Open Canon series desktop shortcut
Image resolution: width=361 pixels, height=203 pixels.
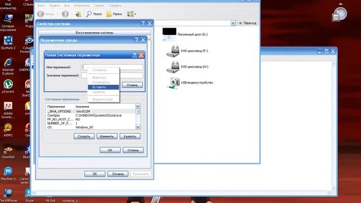coord(25,175)
